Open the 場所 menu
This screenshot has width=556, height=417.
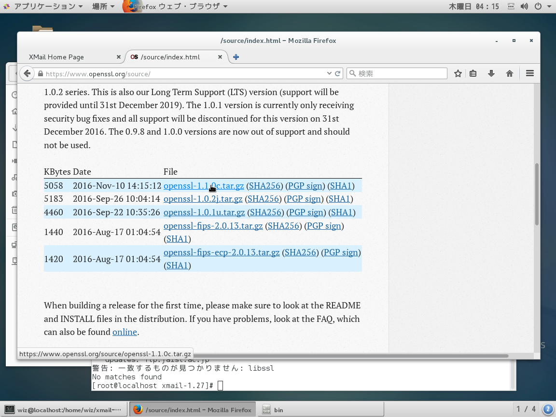click(103, 6)
